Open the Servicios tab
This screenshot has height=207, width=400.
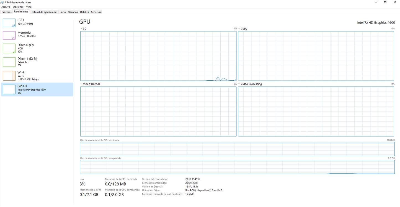click(x=96, y=12)
